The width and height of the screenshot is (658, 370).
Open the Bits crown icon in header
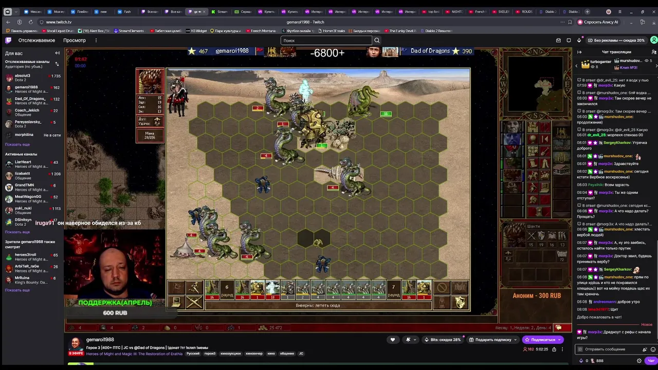click(x=579, y=40)
